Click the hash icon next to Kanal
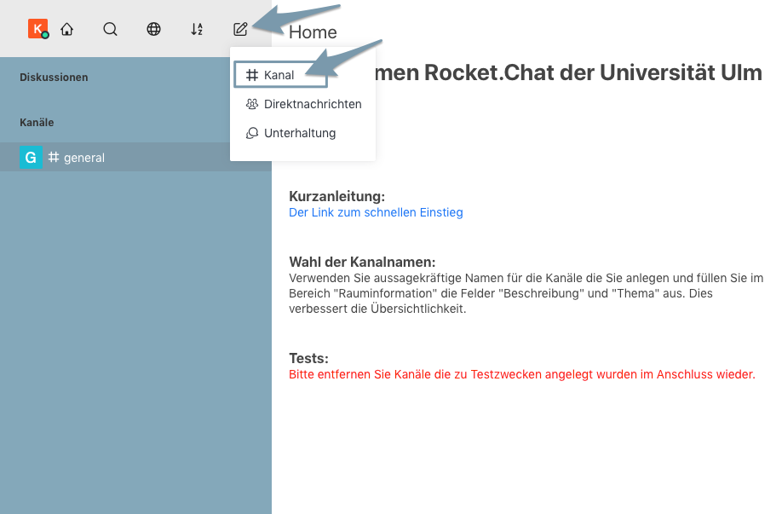The height and width of the screenshot is (514, 782). click(252, 75)
